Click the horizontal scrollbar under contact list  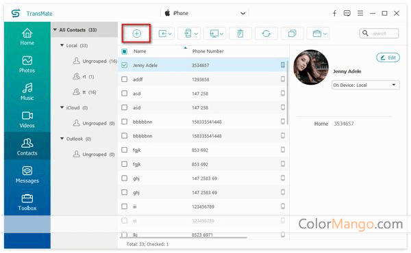183,237
